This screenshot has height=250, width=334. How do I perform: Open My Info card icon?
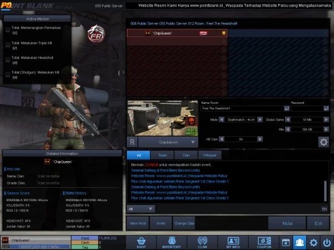point(233,243)
